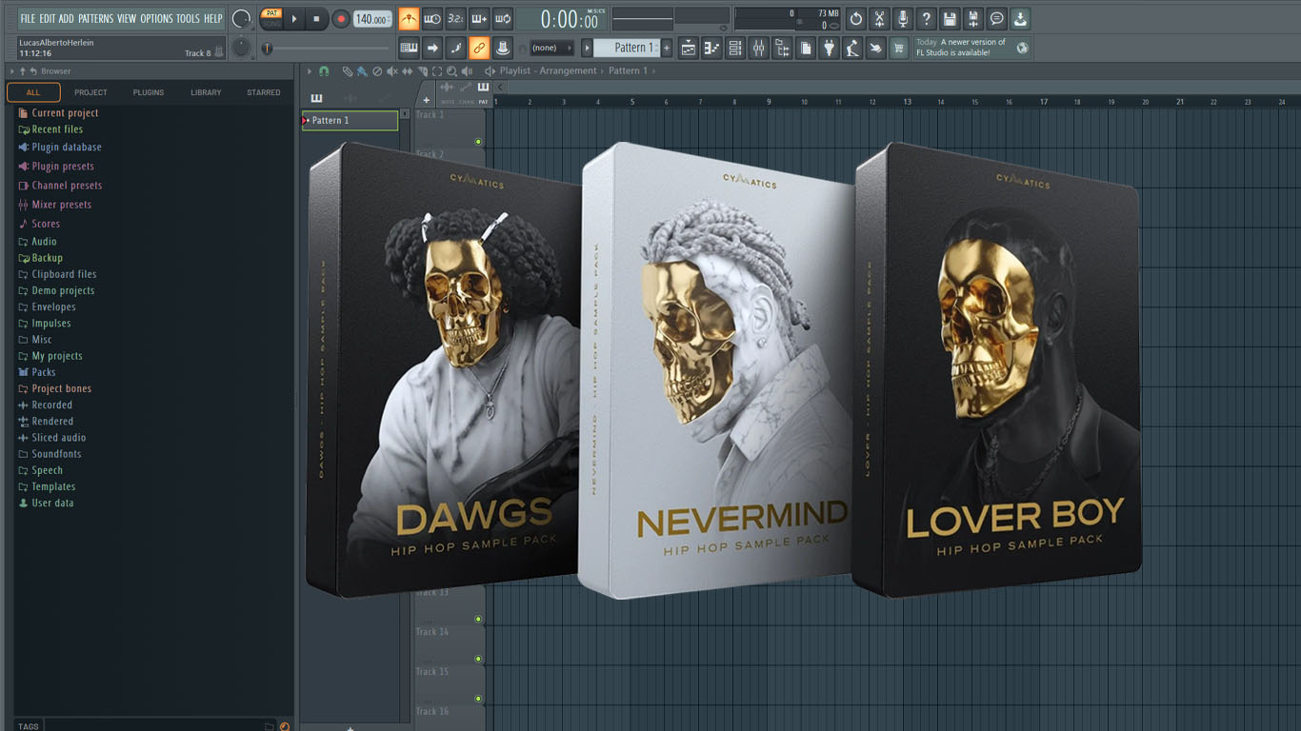The image size is (1301, 731).
Task: Open the PATTERNS menu
Action: [x=96, y=18]
